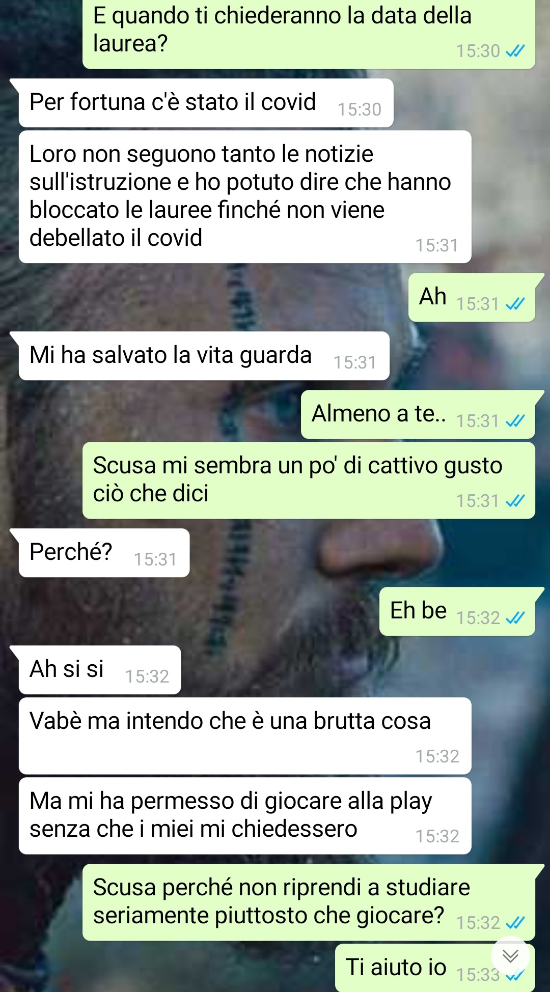550x992 pixels.
Task: Tap the scroll-to-bottom double chevron button
Action: pyautogui.click(x=510, y=956)
